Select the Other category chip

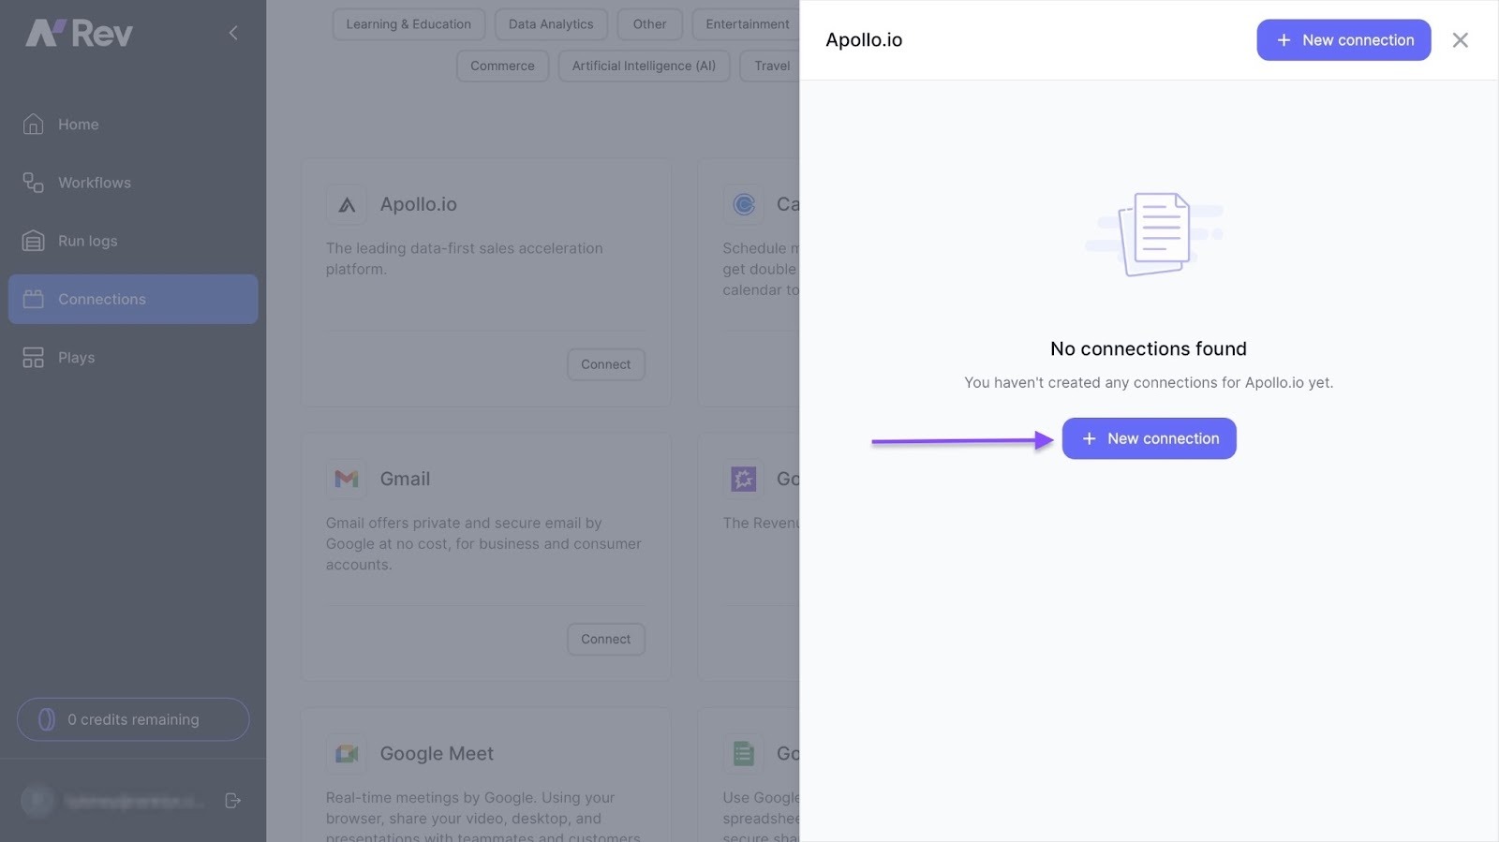coord(649,24)
